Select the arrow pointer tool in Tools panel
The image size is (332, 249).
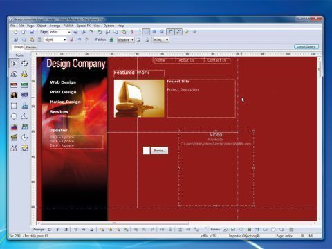coord(14,64)
